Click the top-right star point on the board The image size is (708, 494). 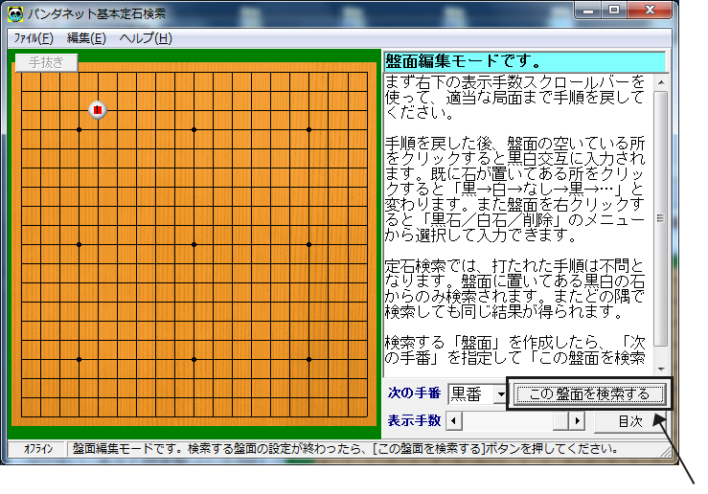[x=308, y=129]
